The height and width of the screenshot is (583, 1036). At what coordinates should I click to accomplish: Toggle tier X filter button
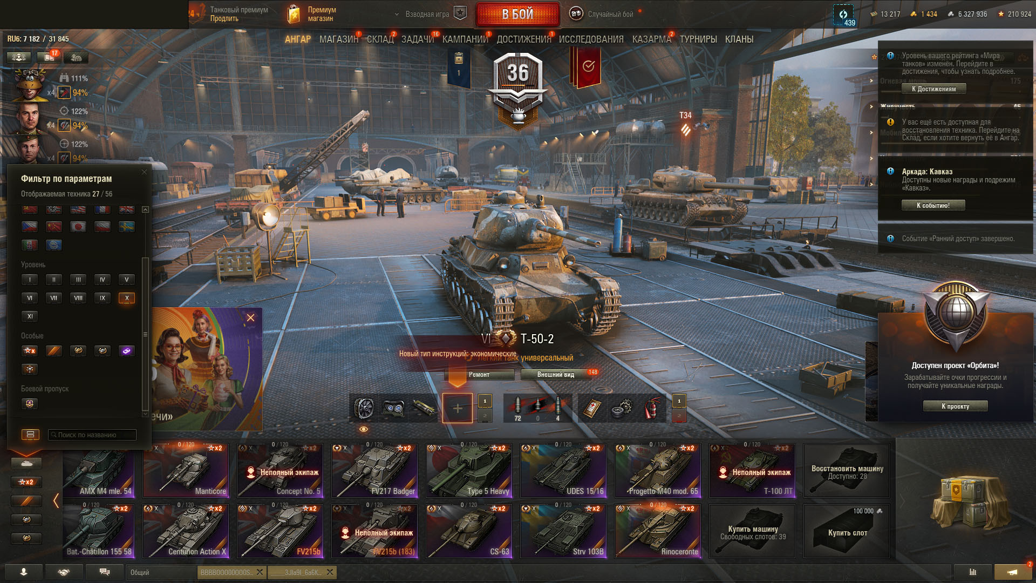[127, 298]
